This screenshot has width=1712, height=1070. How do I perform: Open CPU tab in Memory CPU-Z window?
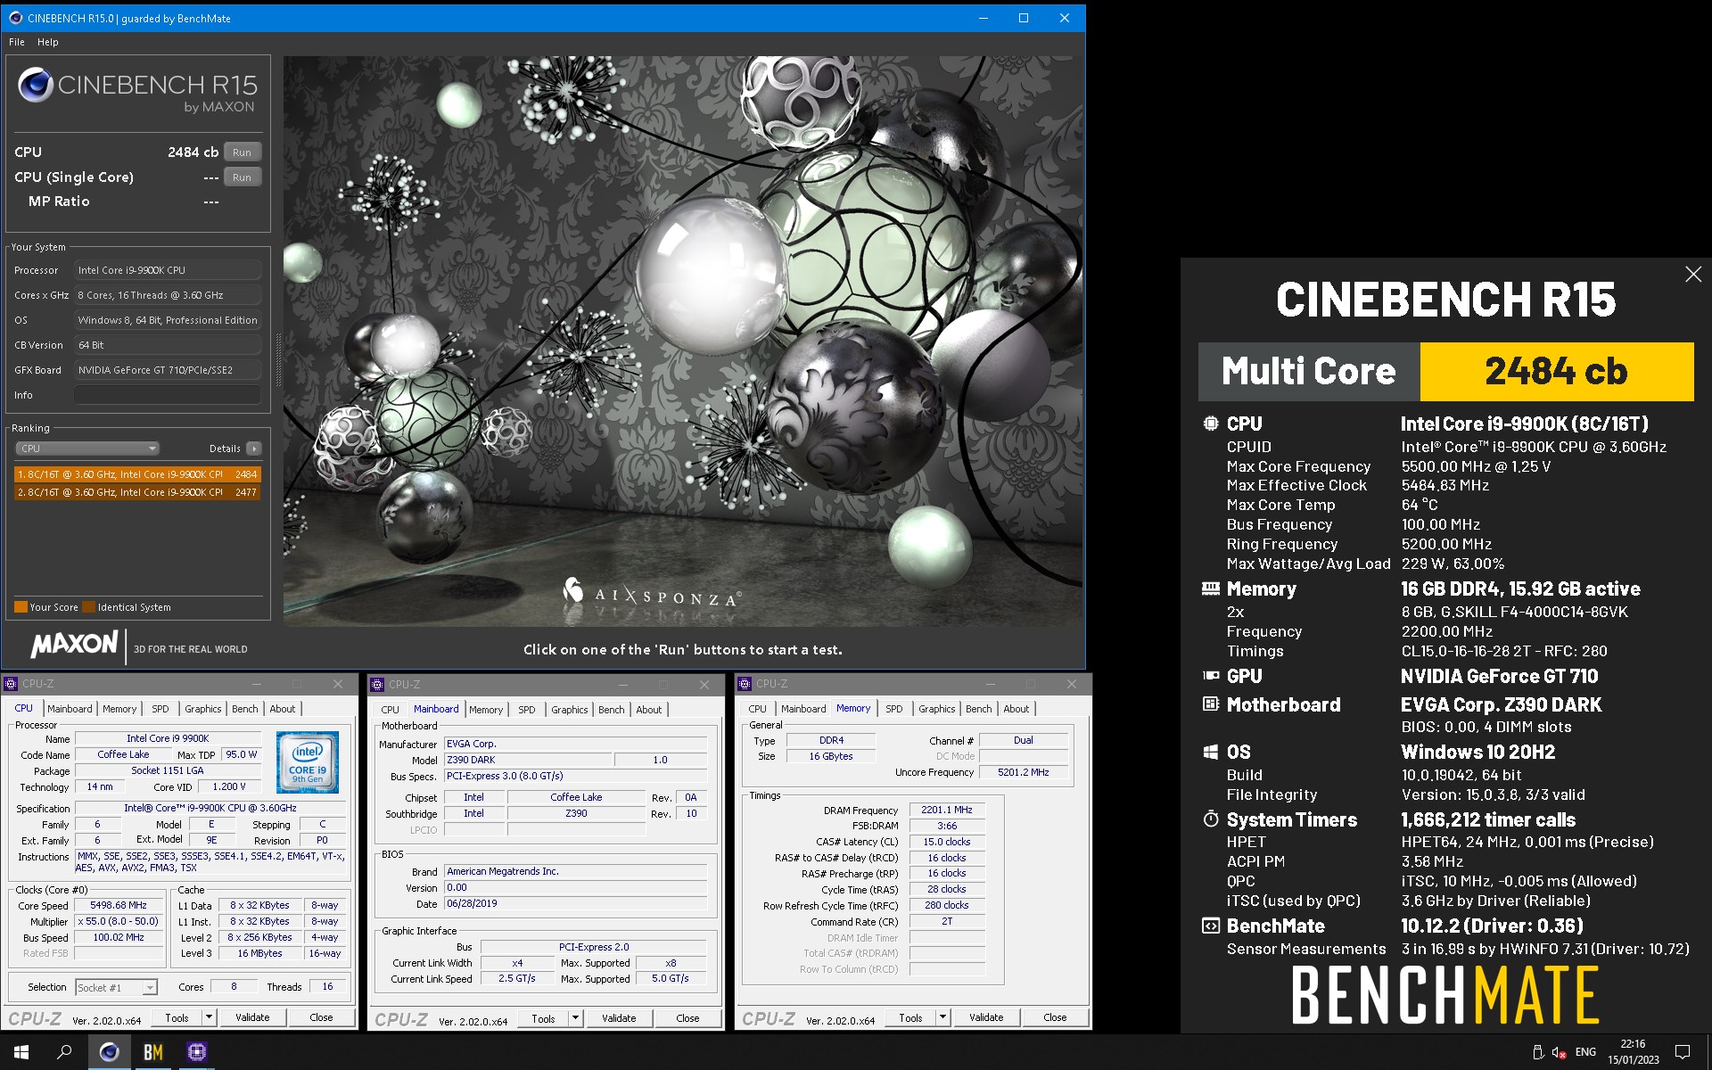pyautogui.click(x=757, y=709)
